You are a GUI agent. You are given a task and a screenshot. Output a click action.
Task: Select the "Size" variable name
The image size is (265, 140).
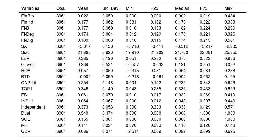pyautogui.click(x=25, y=53)
